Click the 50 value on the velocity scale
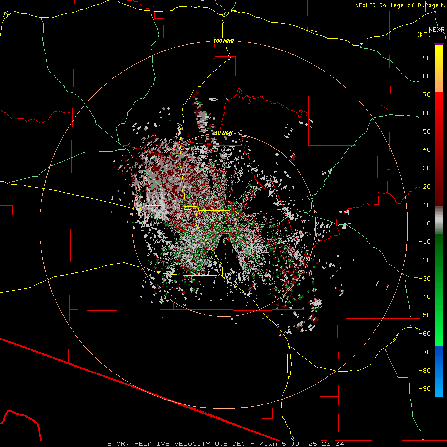The width and height of the screenshot is (447, 447). click(x=427, y=132)
